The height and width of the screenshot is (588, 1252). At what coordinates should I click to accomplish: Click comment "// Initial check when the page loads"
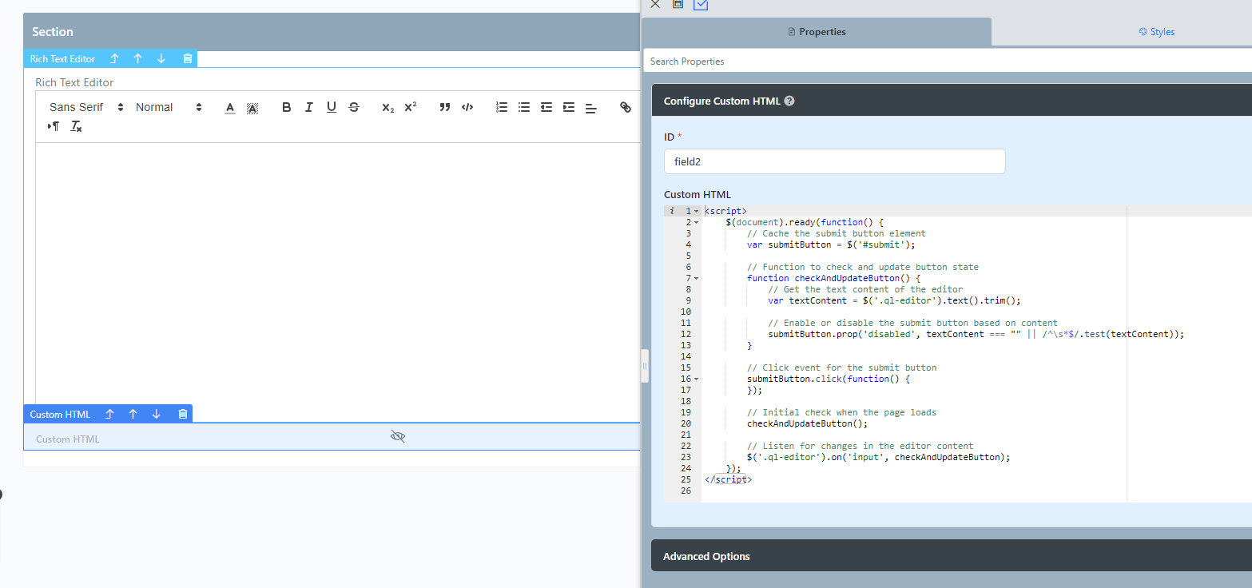coord(841,412)
